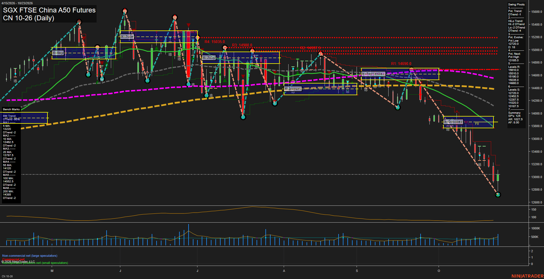
Task: Click the 13000.0 price axis label
Action: click(x=537, y=177)
